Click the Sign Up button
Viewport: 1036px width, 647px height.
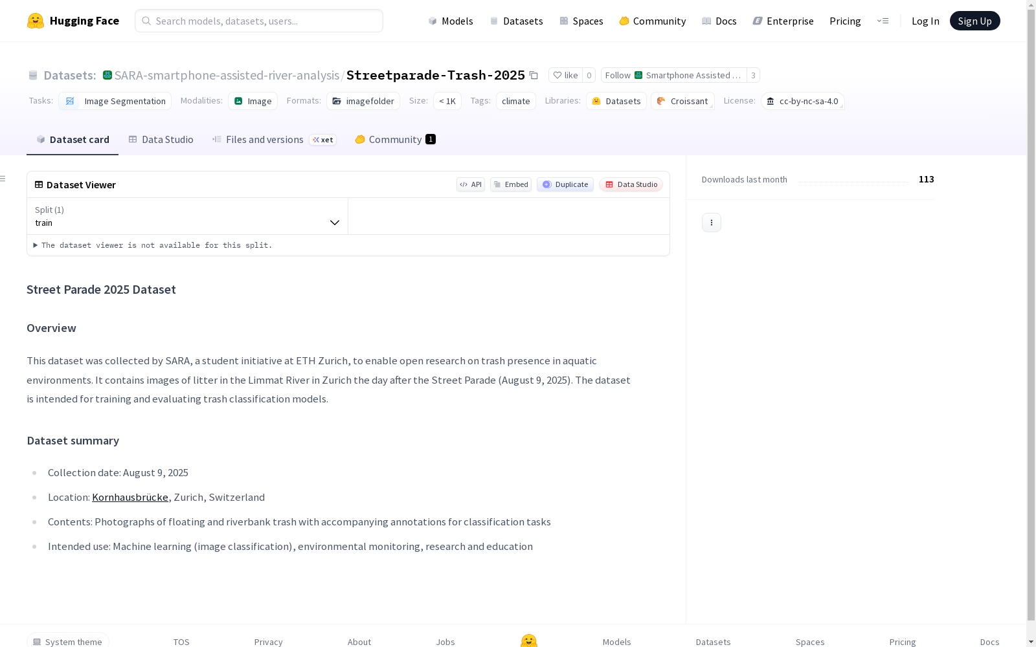(x=974, y=21)
